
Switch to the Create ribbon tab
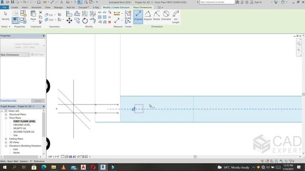pos(14,8)
